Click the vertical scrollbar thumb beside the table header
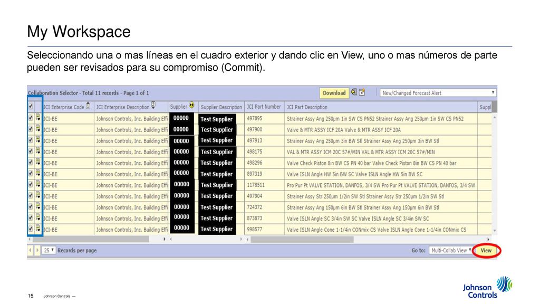The image size is (540, 304). pyautogui.click(x=495, y=107)
